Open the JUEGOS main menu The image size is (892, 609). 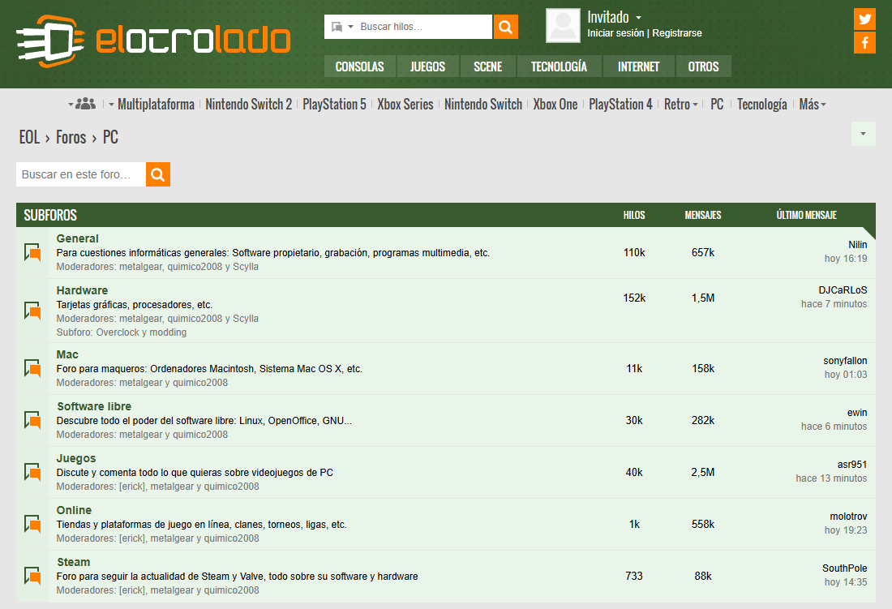pos(428,66)
